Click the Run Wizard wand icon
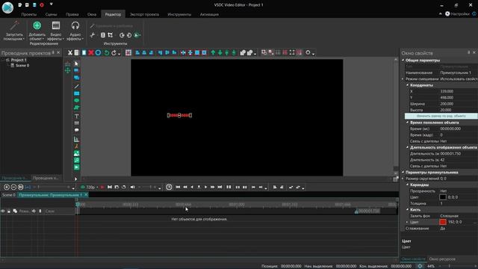Viewport: 478px width, 269px height. [x=14, y=25]
